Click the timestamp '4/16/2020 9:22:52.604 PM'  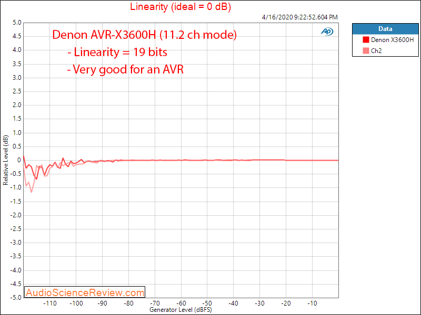[299, 17]
